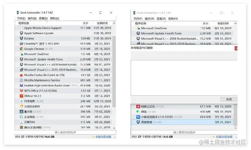Image resolution: width=251 pixels, height=150 pixels.
Task: Click scroll up arrow in left window list
Action: 114,23
